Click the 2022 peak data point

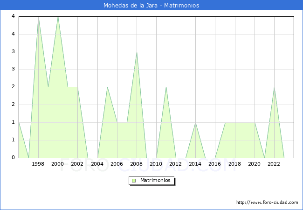[275, 87]
